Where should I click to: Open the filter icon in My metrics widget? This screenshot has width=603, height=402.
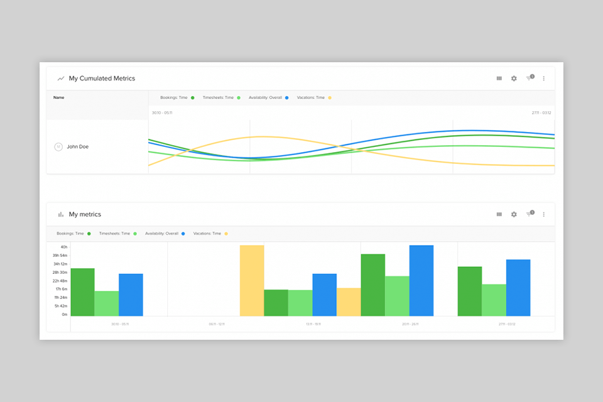(x=530, y=214)
